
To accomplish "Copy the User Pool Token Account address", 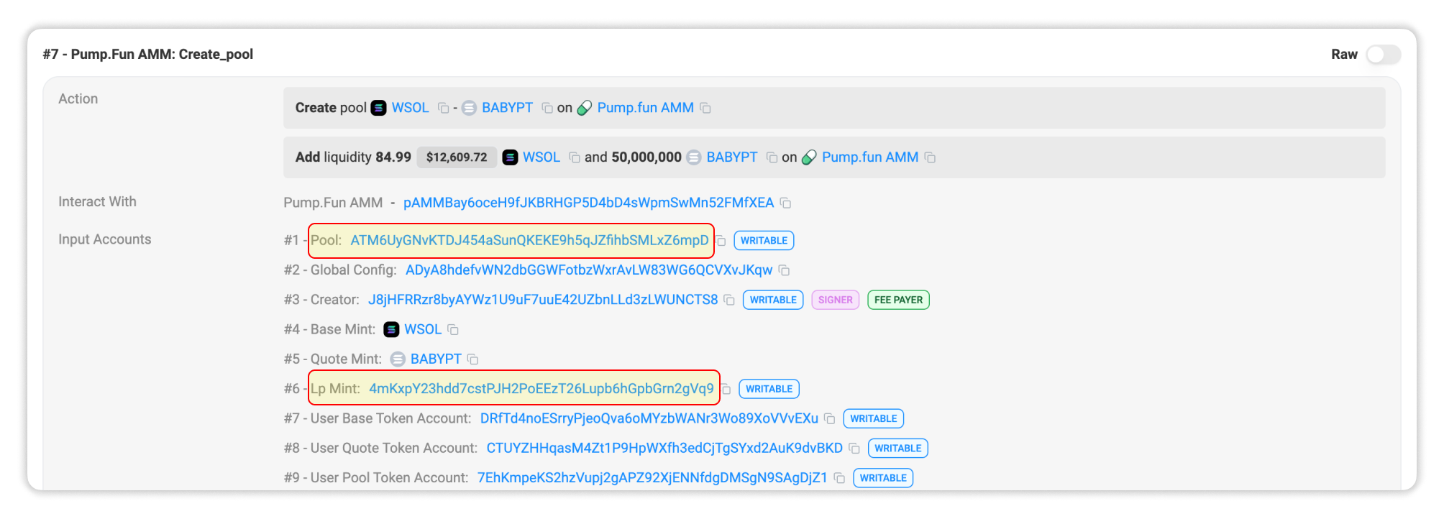I will tap(839, 478).
